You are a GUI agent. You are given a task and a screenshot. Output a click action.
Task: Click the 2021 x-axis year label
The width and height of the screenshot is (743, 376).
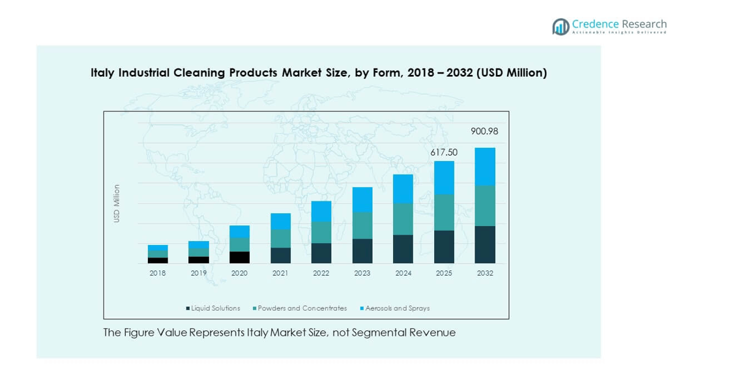[280, 273]
